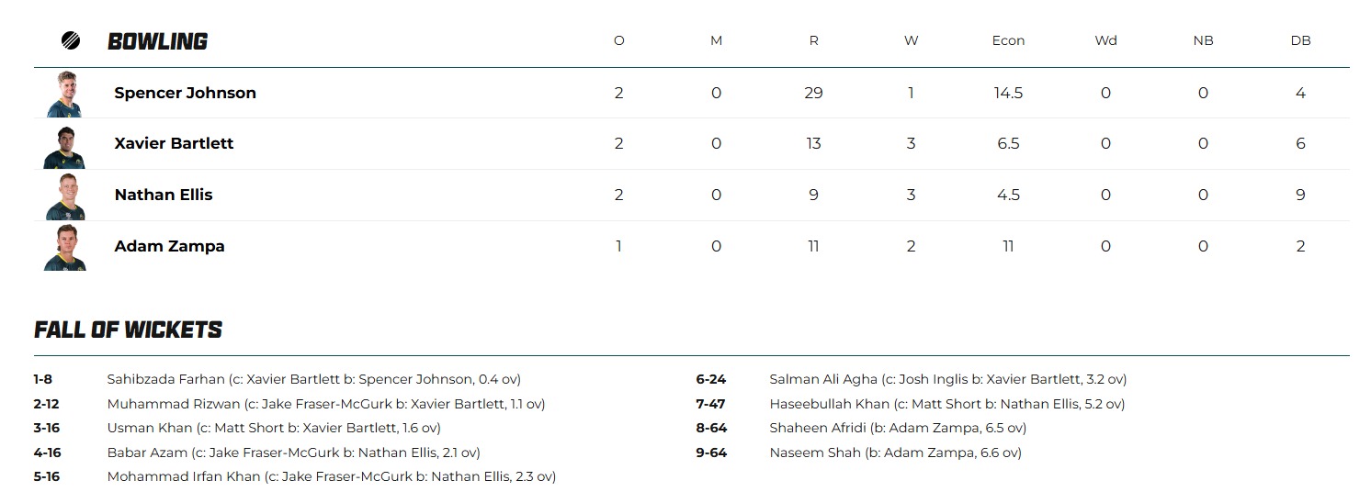Select Adam Zampa in bowling table

point(169,246)
